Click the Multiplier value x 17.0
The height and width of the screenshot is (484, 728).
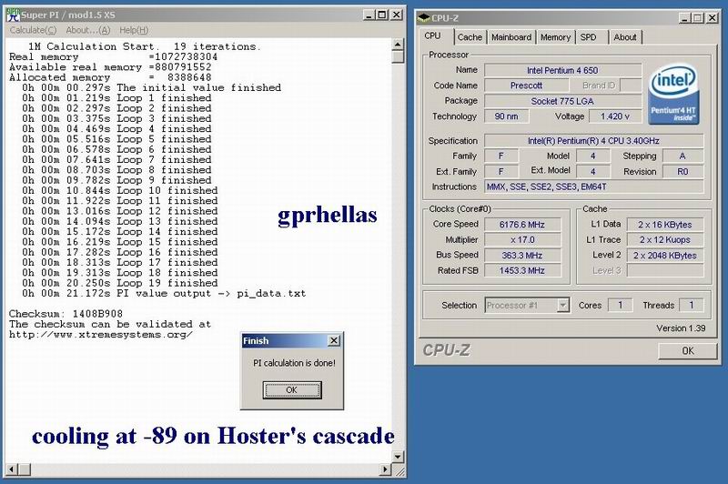tap(522, 240)
